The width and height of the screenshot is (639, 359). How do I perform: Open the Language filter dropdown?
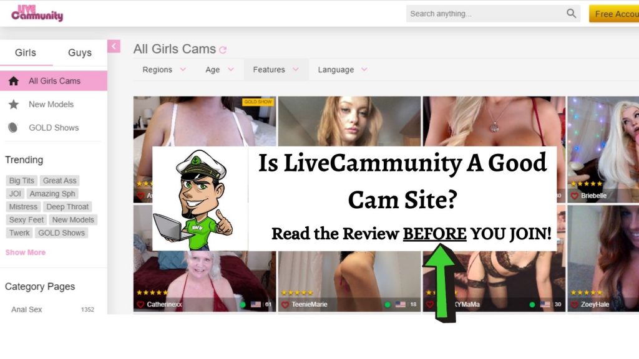click(x=343, y=70)
